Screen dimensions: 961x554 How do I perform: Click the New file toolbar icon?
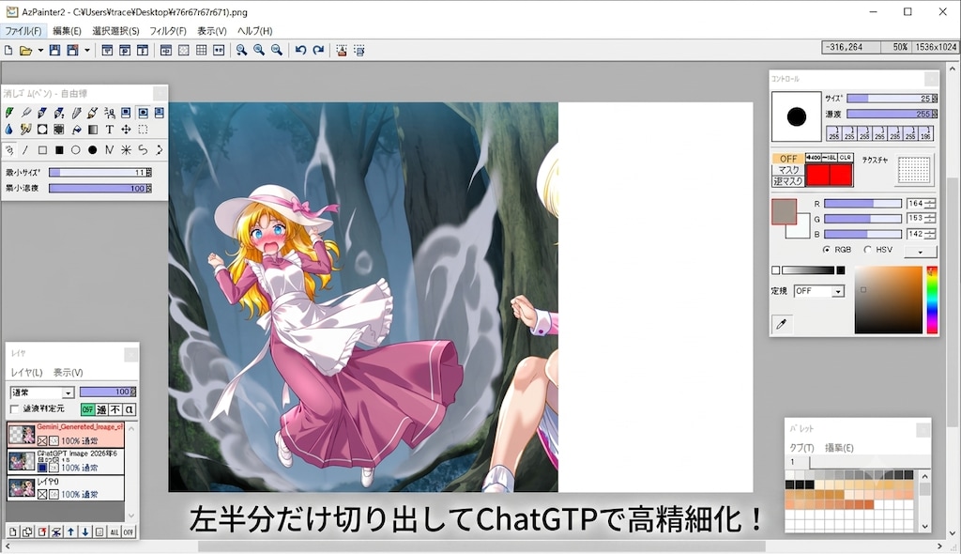coord(8,51)
